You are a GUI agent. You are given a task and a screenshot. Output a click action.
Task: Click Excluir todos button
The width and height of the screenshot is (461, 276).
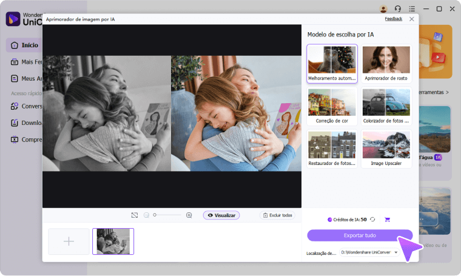[277, 215]
